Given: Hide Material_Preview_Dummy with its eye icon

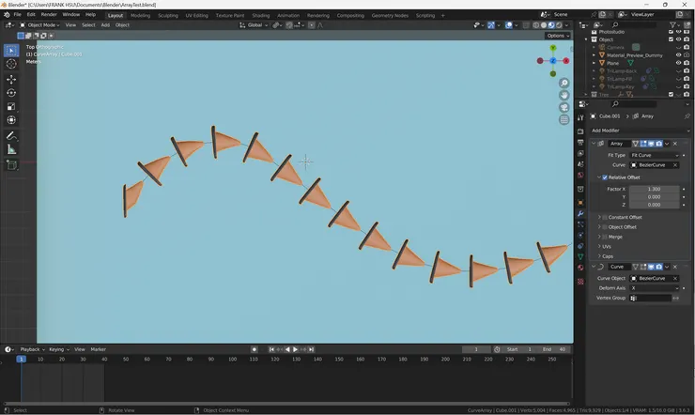Looking at the screenshot, I should [x=679, y=54].
